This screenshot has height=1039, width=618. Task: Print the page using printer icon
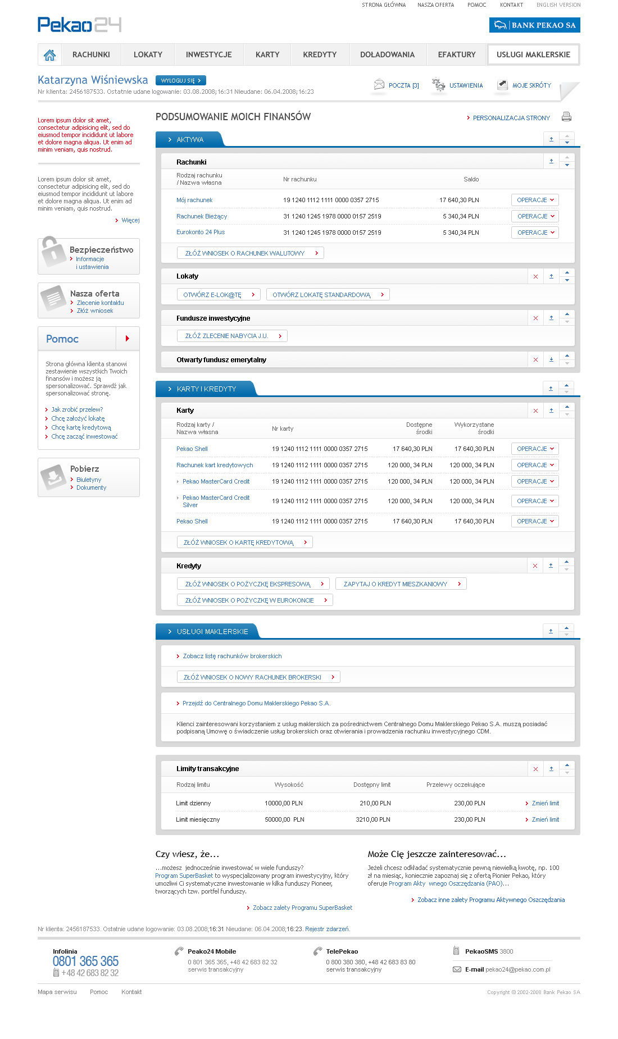click(566, 117)
